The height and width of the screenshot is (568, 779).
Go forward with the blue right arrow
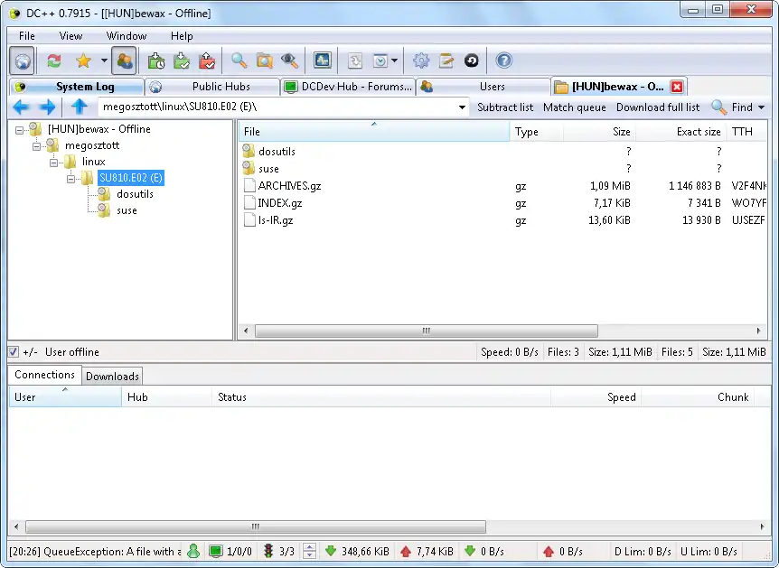tap(48, 107)
